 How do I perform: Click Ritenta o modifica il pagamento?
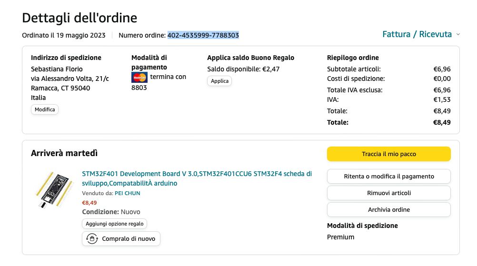click(x=388, y=176)
